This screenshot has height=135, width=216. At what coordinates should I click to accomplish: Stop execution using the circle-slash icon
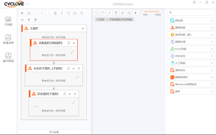tap(29, 13)
